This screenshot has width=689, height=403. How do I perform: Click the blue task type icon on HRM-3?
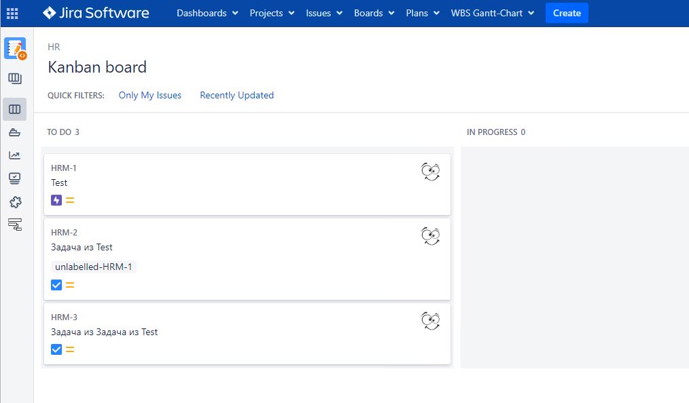pos(56,349)
